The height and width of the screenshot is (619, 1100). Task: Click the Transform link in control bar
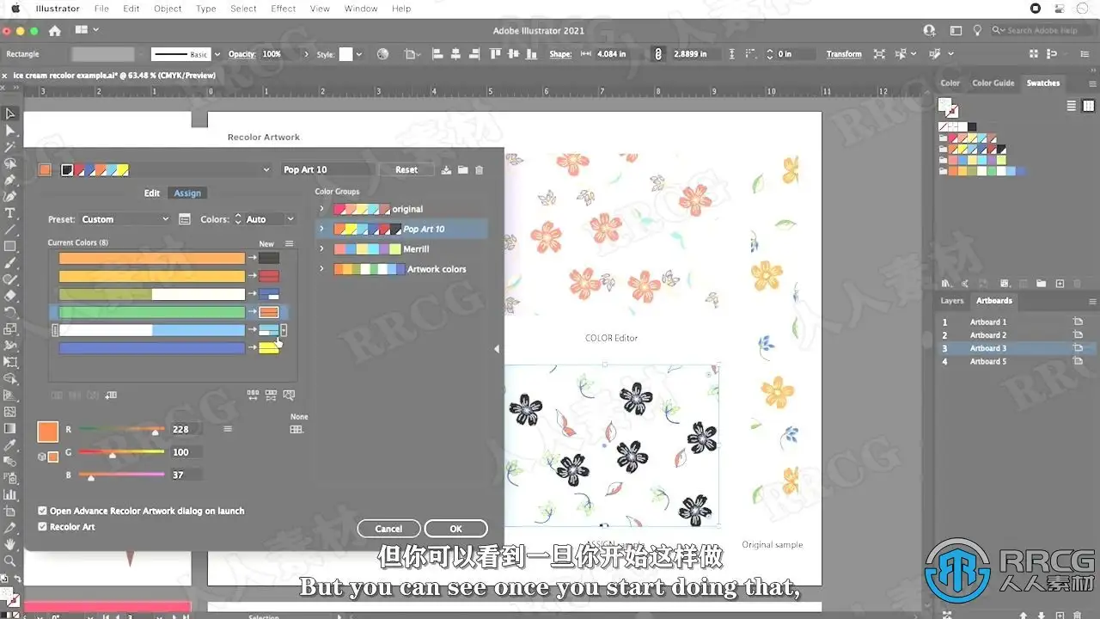844,54
